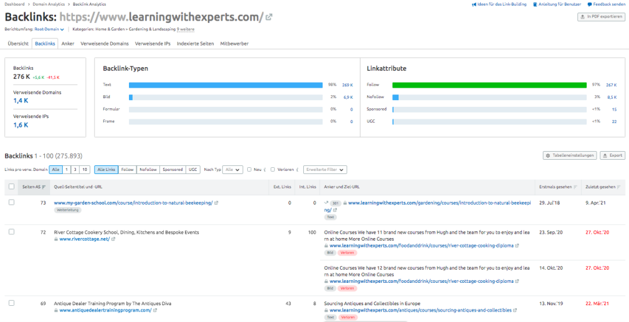Set links per domain to 3

pos(75,170)
